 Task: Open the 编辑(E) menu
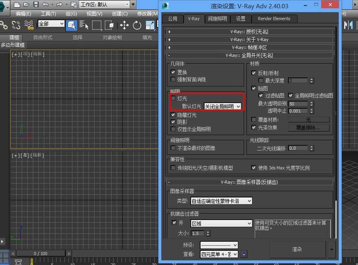pos(23,14)
